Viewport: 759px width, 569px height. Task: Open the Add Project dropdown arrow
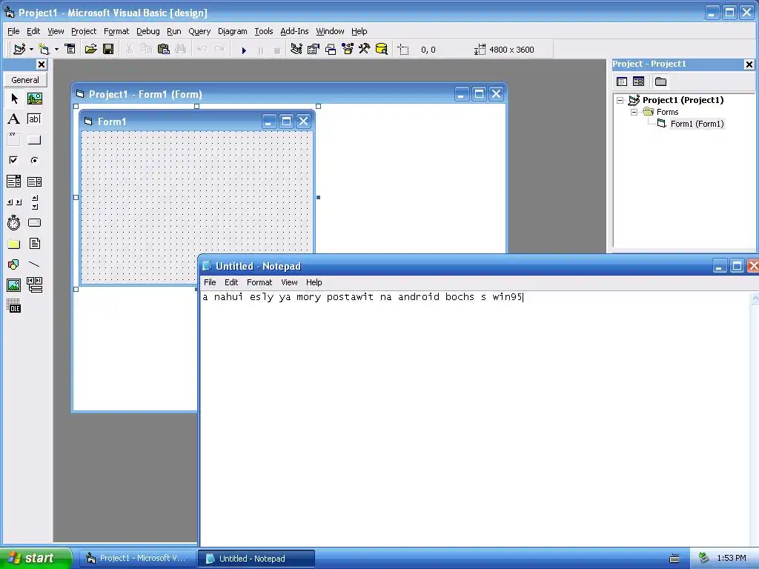[31, 50]
